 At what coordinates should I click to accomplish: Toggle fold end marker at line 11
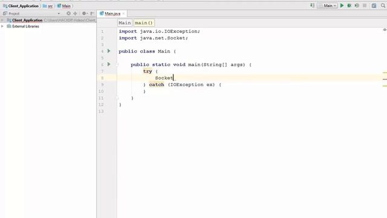click(117, 98)
